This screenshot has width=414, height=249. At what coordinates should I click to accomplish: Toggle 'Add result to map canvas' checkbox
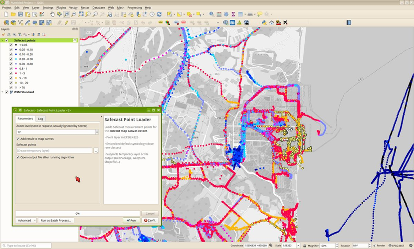[x=18, y=139]
